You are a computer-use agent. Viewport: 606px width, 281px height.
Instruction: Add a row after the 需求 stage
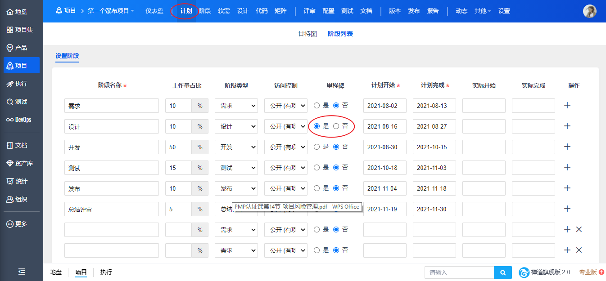pos(567,105)
